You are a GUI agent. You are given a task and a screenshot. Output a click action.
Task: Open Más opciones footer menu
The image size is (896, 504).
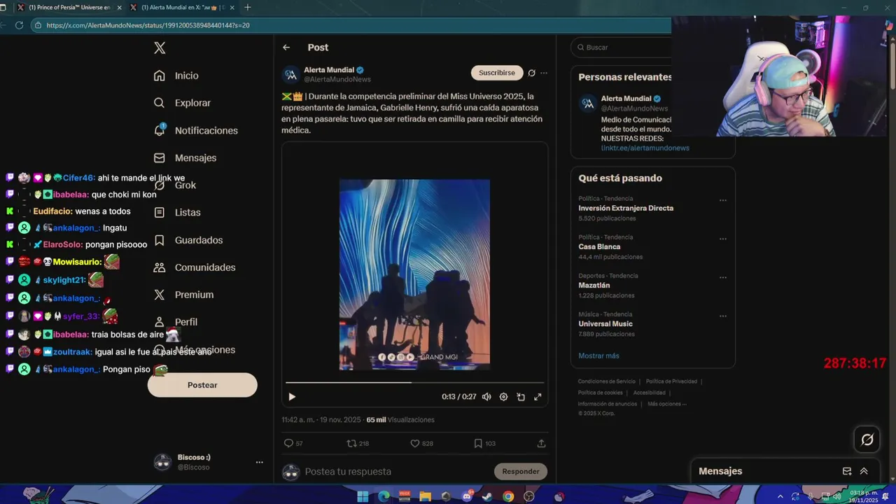[x=667, y=404]
